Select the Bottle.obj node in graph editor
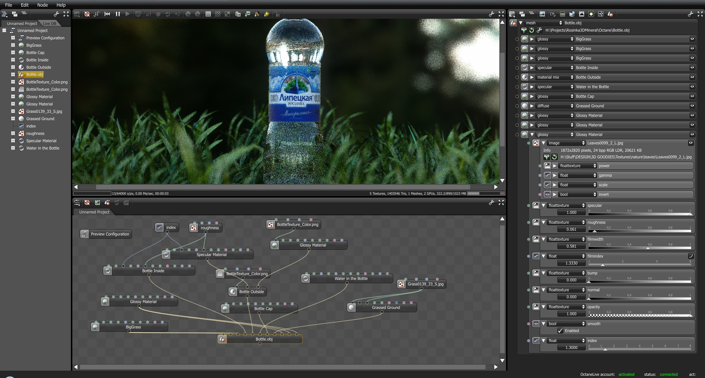The width and height of the screenshot is (705, 378). [260, 339]
